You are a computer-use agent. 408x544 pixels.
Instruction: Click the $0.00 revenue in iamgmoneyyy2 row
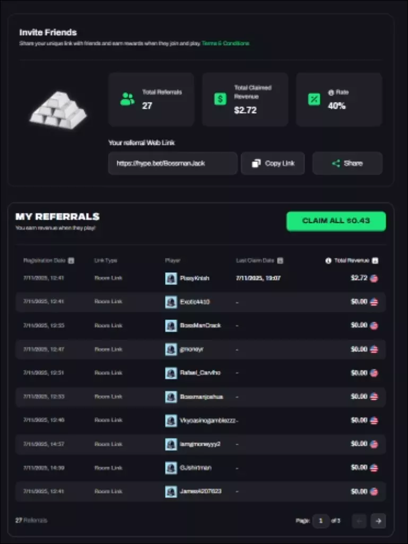pos(359,444)
